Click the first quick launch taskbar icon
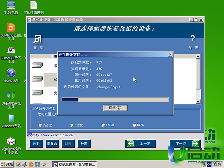This screenshot has width=224, height=168. tap(18, 164)
